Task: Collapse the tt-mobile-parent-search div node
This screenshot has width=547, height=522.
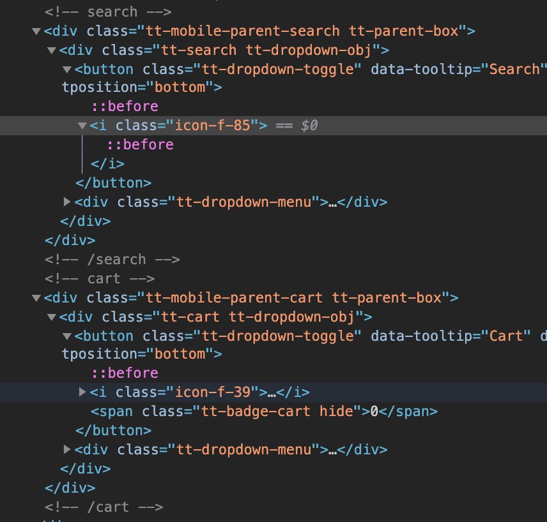Action: pos(36,31)
